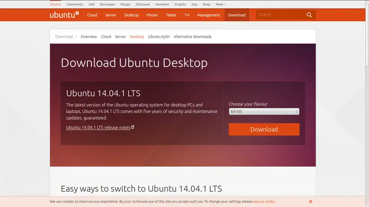Open Insights link in top bar

pos(180,4)
